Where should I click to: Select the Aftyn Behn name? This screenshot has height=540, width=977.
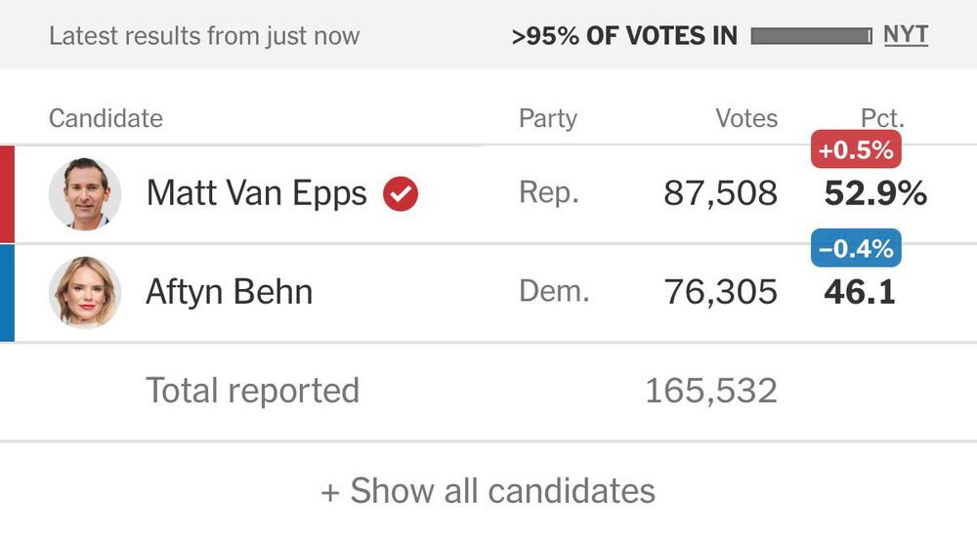coord(229,292)
